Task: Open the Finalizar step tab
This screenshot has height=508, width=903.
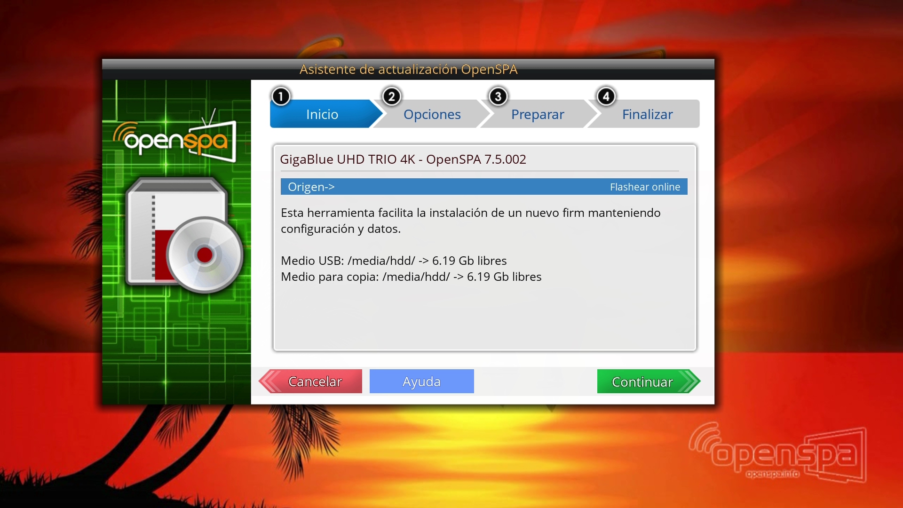Action: [647, 114]
